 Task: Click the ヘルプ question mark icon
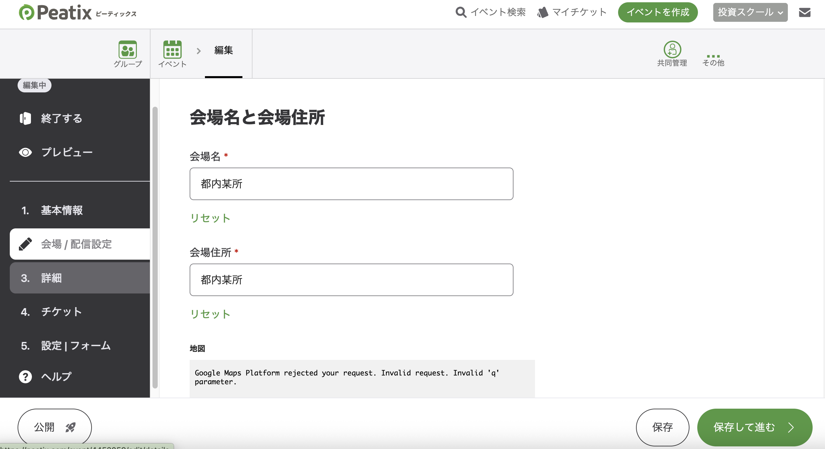click(x=25, y=376)
